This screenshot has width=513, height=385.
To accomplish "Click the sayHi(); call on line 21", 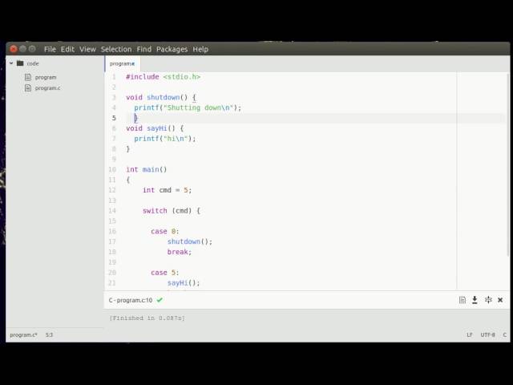I will (184, 283).
